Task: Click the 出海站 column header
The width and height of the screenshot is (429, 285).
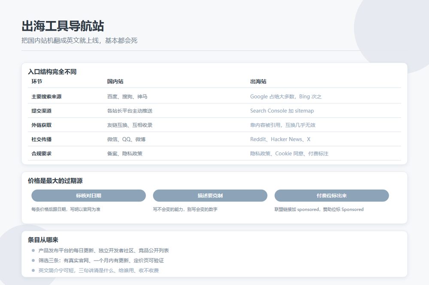Action: [x=258, y=81]
